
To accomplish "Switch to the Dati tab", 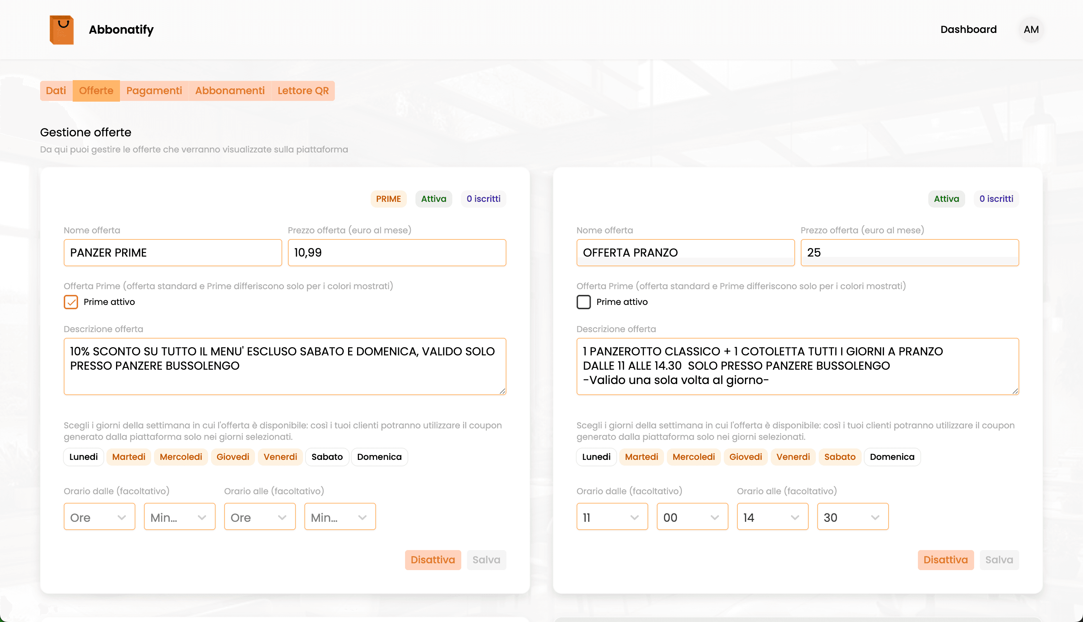I will point(56,91).
